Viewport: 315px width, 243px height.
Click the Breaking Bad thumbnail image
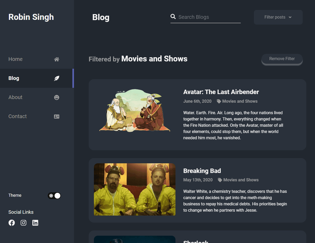(135, 189)
